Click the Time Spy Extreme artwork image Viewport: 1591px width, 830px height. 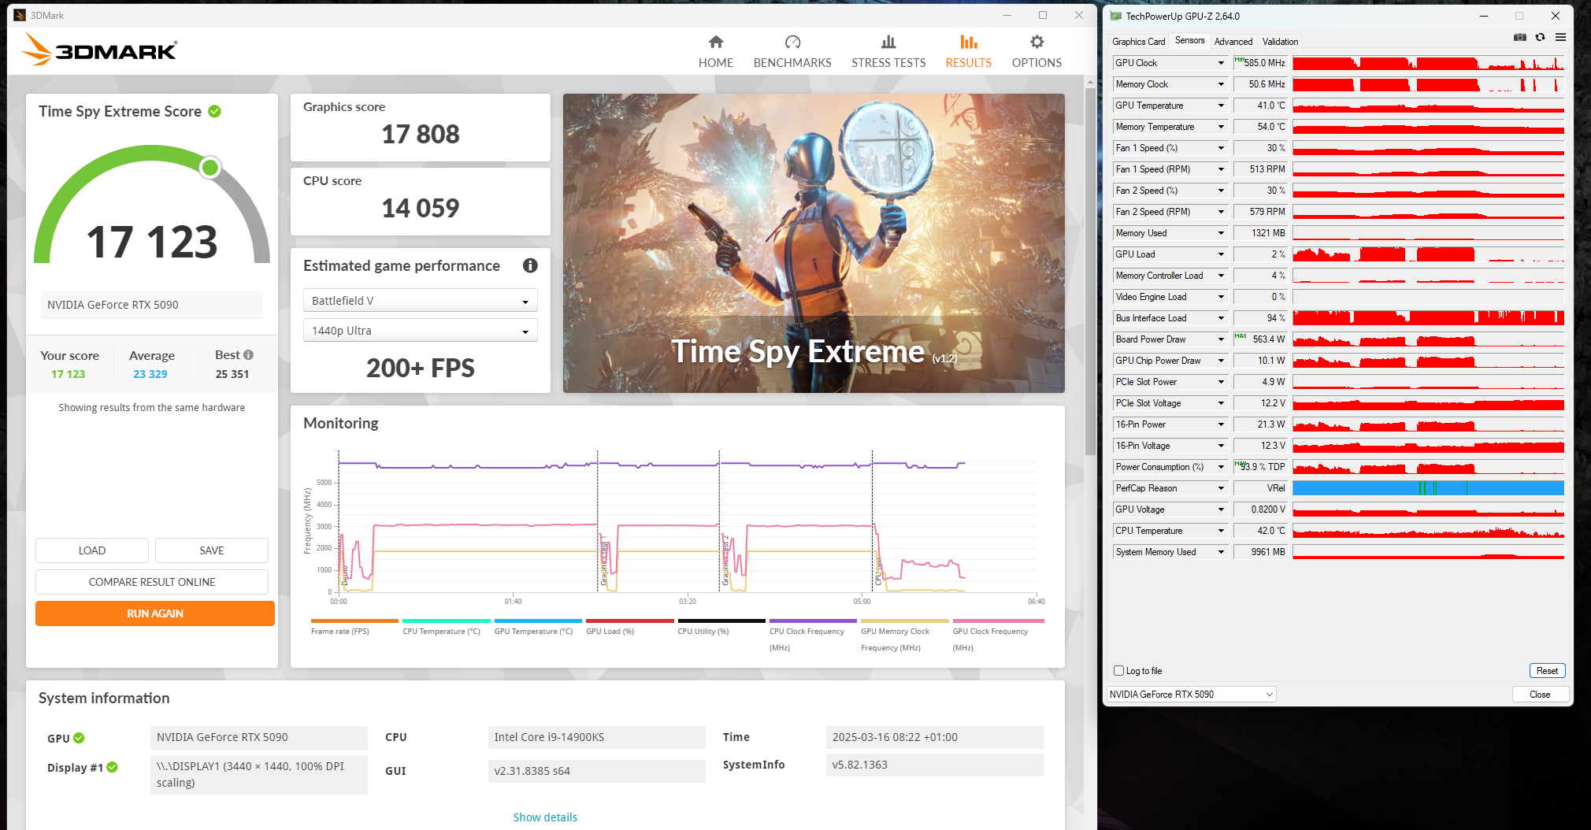[813, 242]
